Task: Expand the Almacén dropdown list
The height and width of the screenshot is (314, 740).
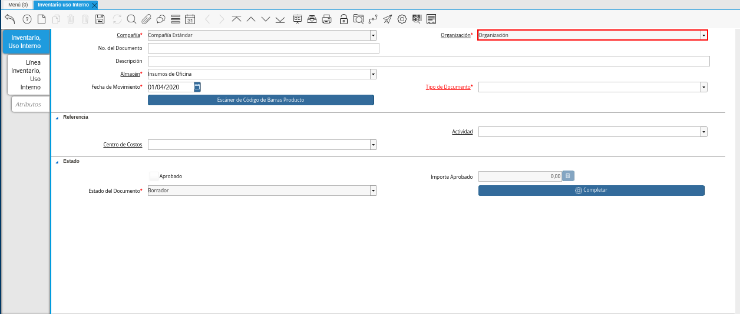Action: [373, 74]
